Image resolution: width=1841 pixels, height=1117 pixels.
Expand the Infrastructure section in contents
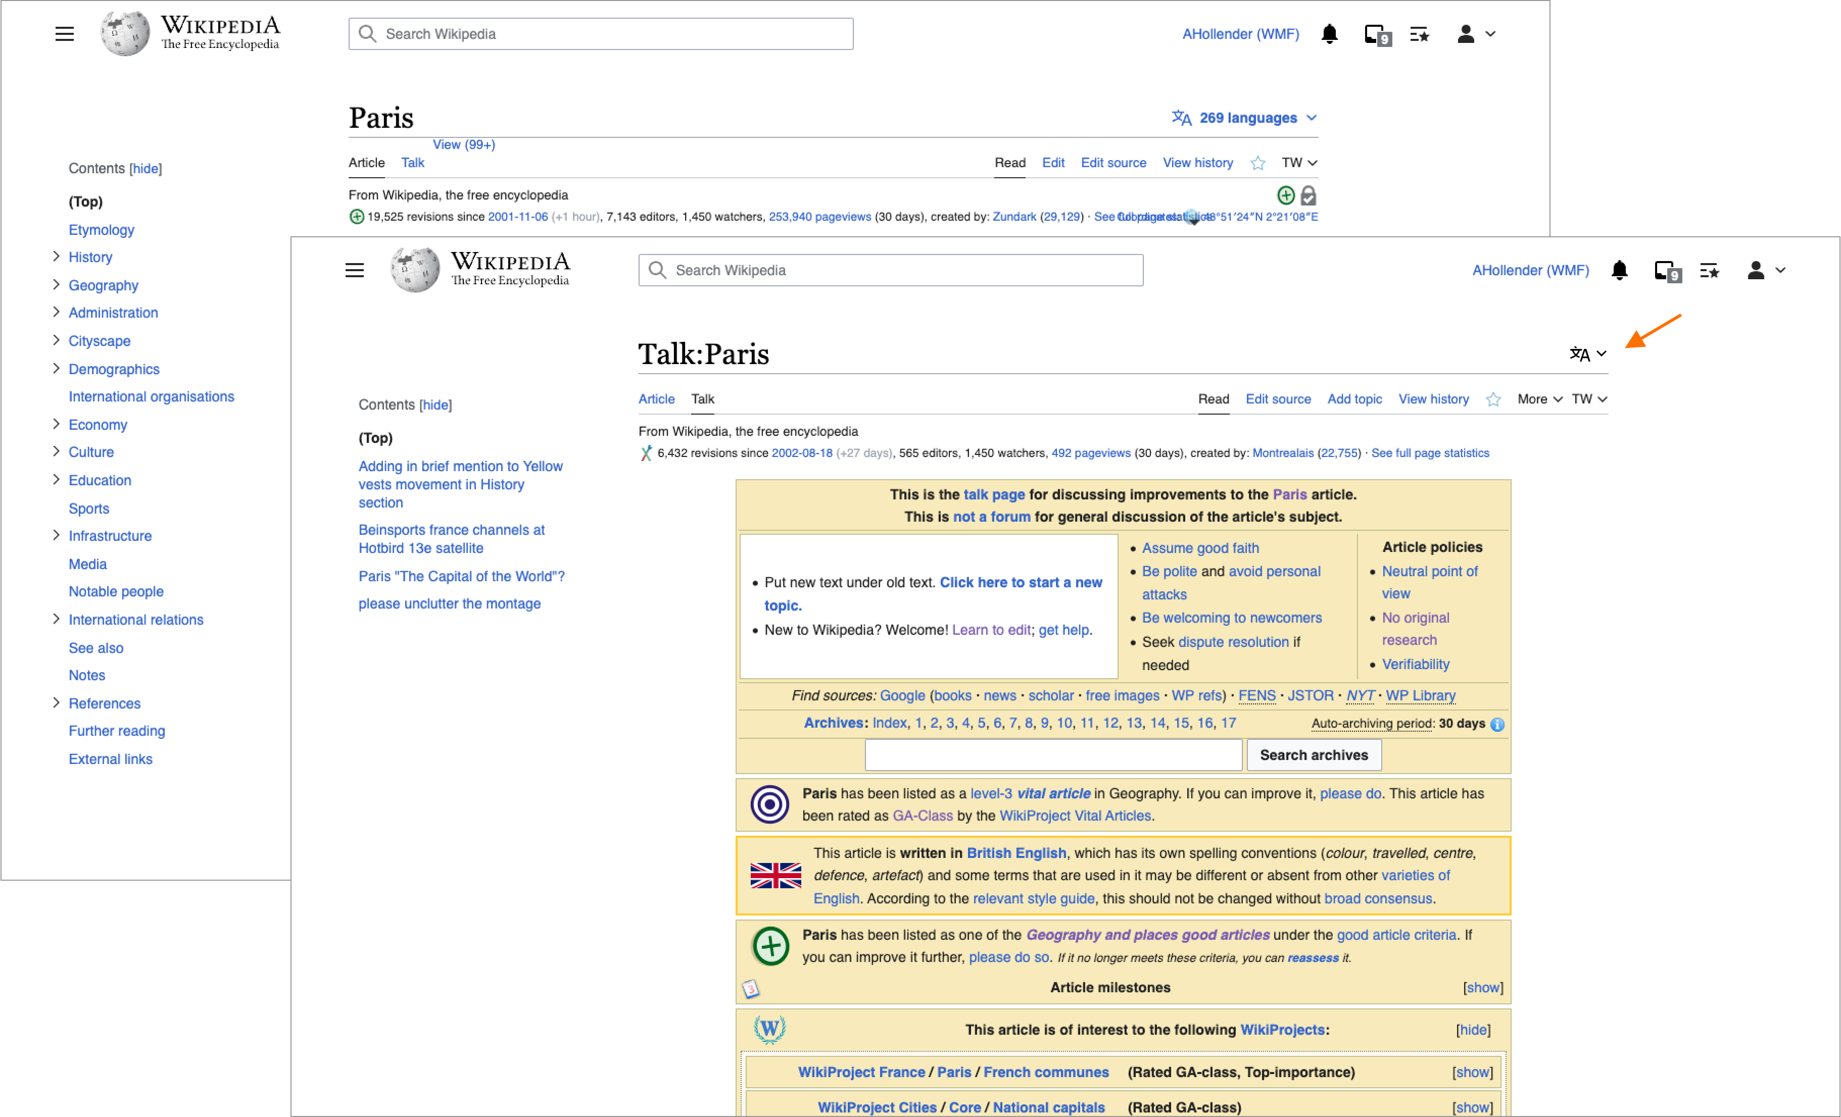pyautogui.click(x=56, y=535)
